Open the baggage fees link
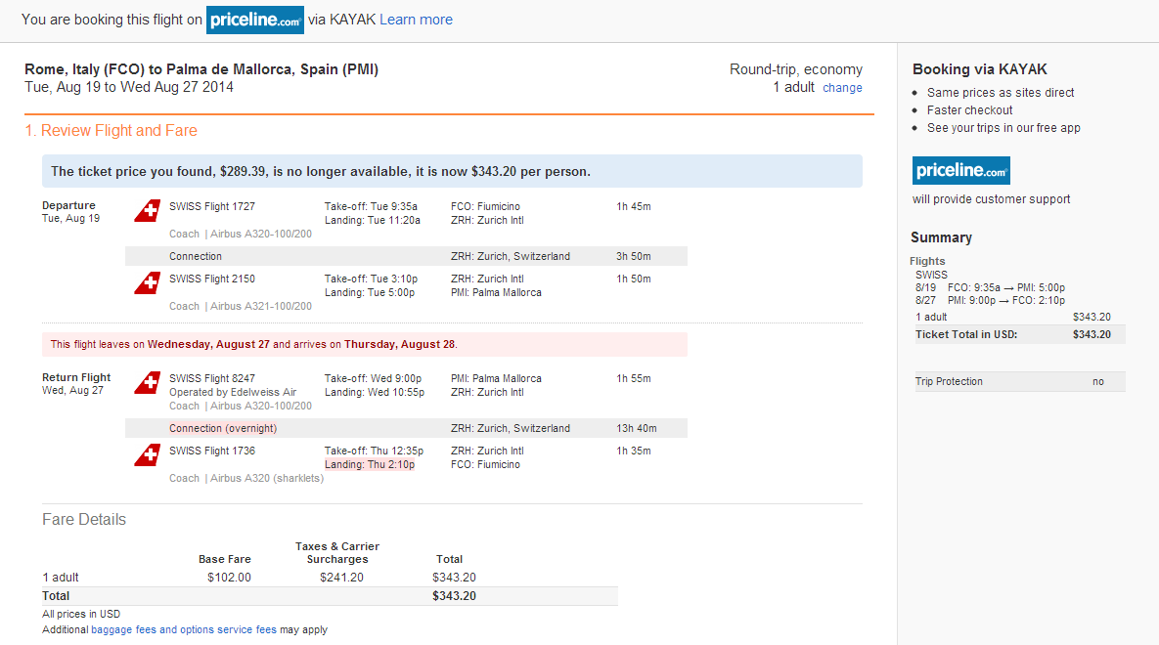The image size is (1159, 645). click(123, 630)
